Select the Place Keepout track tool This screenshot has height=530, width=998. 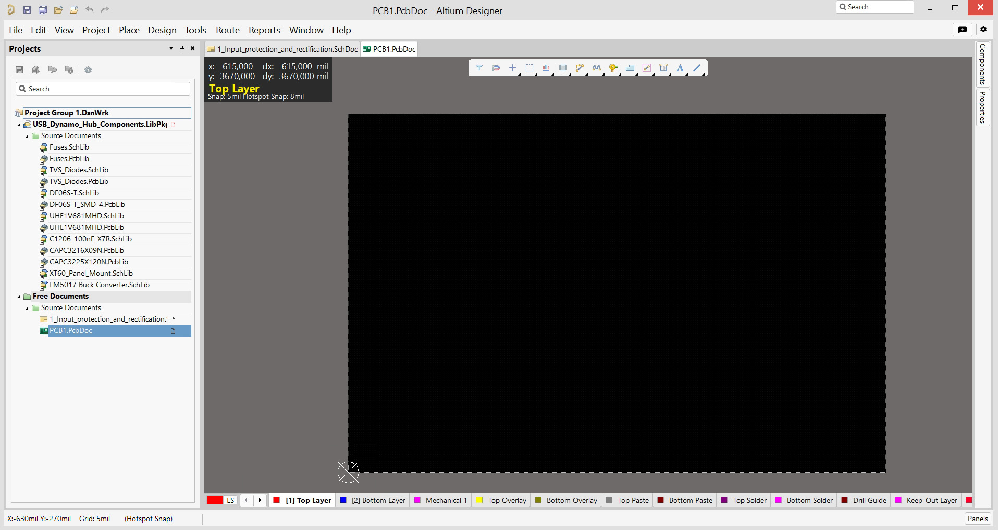coord(647,68)
